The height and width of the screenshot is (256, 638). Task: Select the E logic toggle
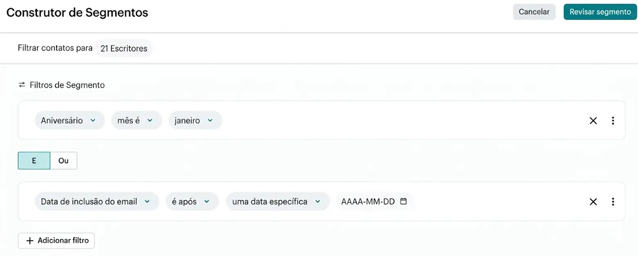point(34,160)
